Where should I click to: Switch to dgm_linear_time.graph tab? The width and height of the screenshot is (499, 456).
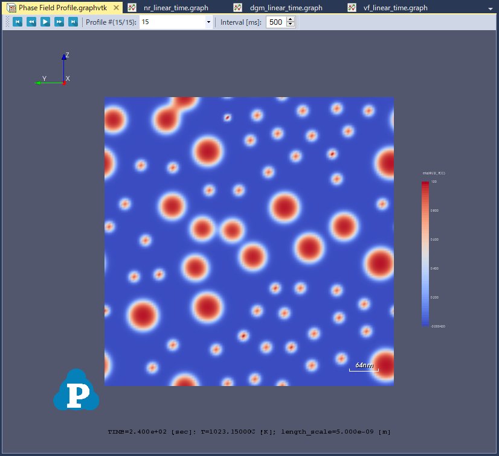(x=286, y=8)
